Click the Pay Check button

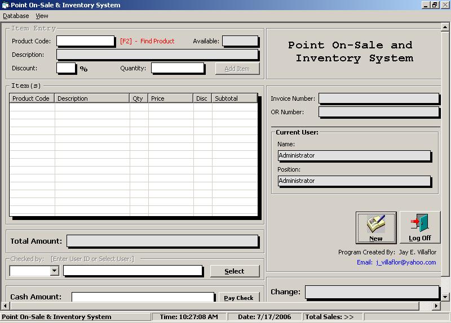tap(239, 298)
